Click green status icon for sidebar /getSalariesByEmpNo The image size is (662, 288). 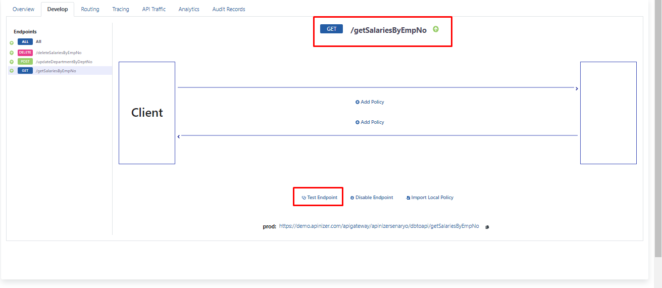pos(12,71)
